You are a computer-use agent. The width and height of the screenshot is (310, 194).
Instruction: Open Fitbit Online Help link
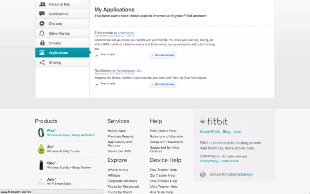click(x=163, y=131)
